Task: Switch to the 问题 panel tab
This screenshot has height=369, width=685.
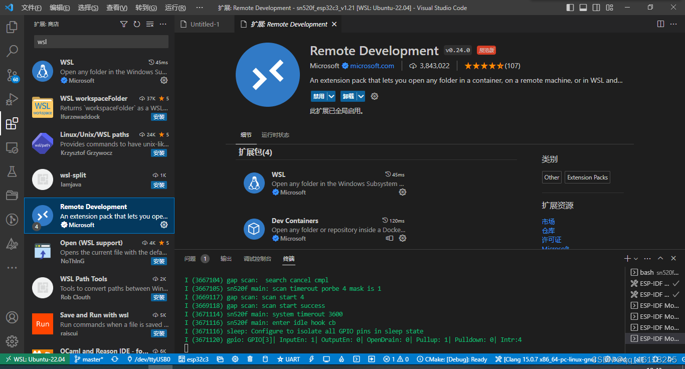Action: tap(190, 259)
